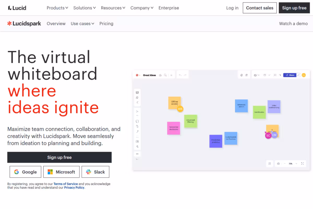Click the lavender Video conferencing sticky note
Screen dimensions: 313x209
(274, 107)
